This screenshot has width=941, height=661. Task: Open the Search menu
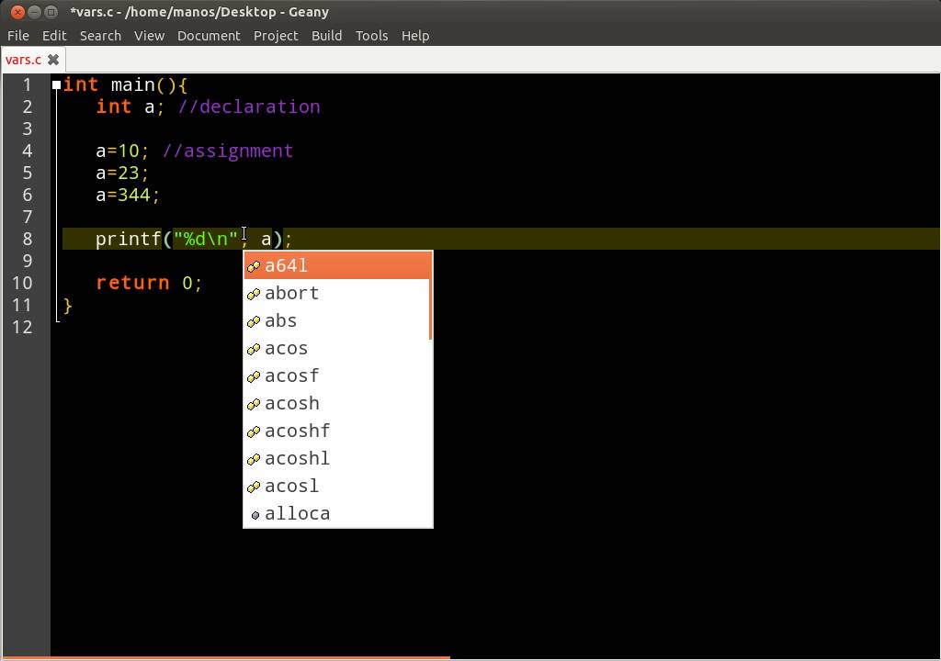[100, 36]
